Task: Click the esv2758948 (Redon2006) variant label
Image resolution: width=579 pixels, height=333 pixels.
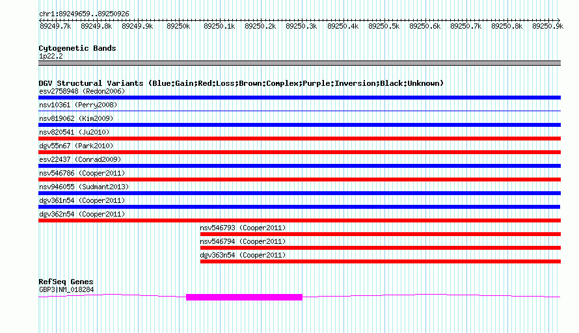Action: pyautogui.click(x=82, y=91)
